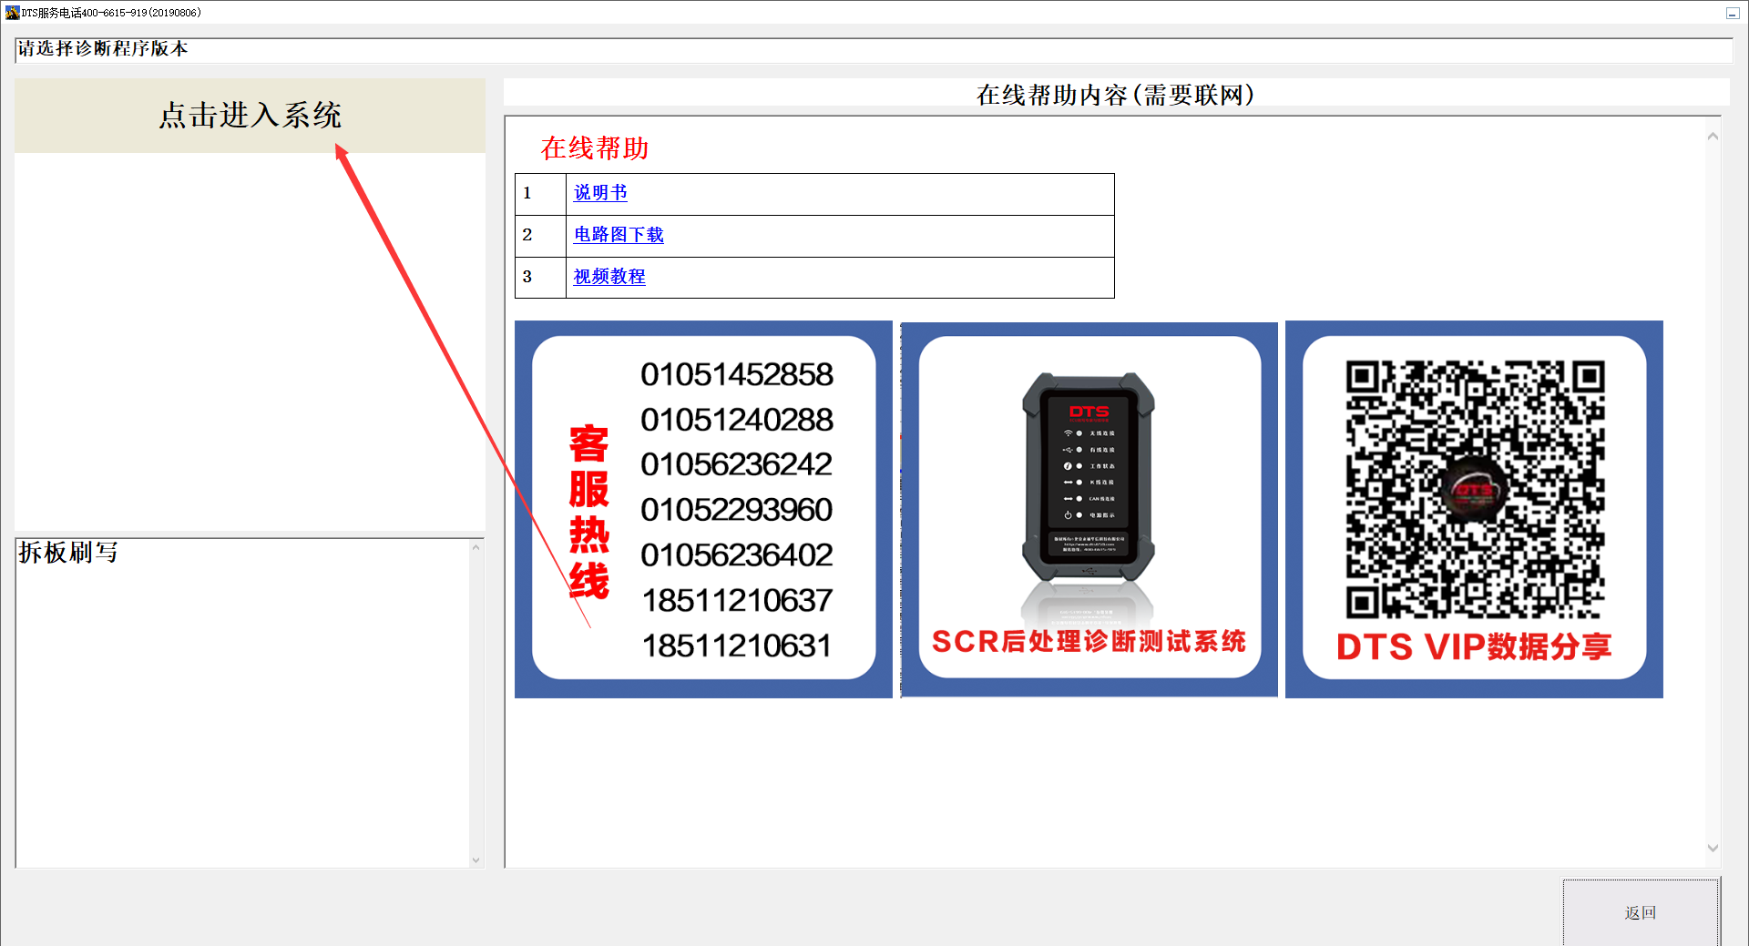Click the help panel scroll-up arrow

point(1713,137)
